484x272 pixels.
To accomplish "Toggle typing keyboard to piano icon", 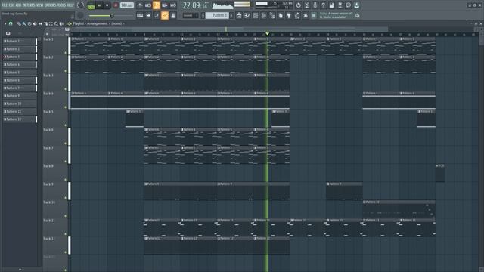I will (140, 15).
